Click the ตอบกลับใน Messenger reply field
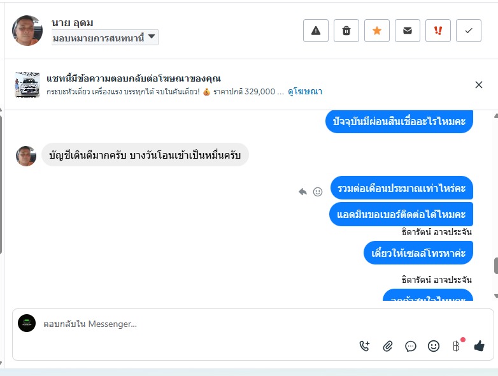 pos(191,324)
